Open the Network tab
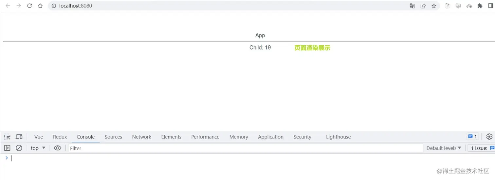Screen dimensions: 495x180 click(x=141, y=137)
